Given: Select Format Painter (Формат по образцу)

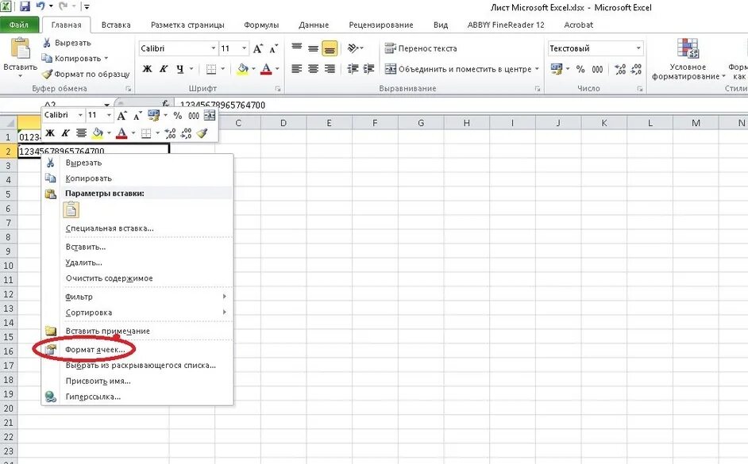Looking at the screenshot, I should pyautogui.click(x=86, y=74).
